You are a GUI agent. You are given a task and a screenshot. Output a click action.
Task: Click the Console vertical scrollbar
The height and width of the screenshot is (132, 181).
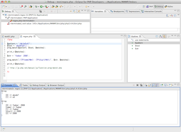[x=179, y=107]
